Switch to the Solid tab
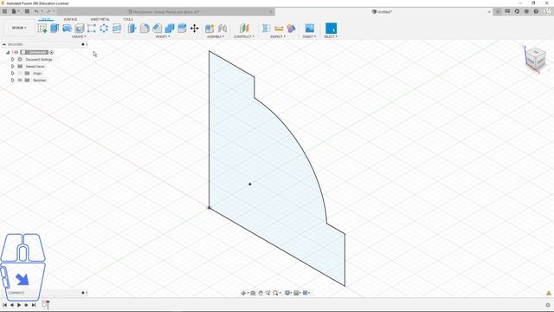This screenshot has width=554, height=312. click(46, 19)
